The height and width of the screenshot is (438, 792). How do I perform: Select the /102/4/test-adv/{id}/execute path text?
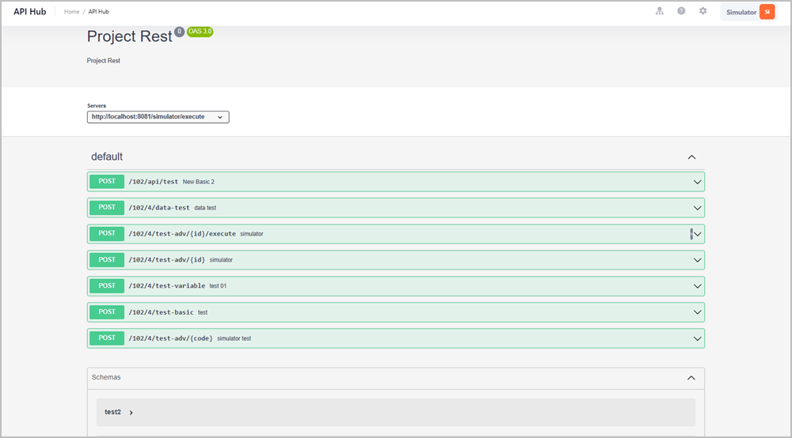click(182, 234)
